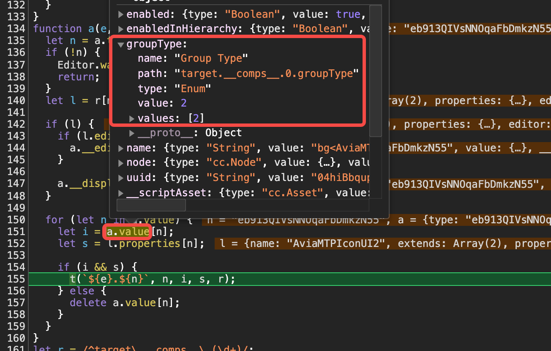The width and height of the screenshot is (551, 351).
Task: Expand the "enabled" property in the popup
Action: pyautogui.click(x=121, y=14)
